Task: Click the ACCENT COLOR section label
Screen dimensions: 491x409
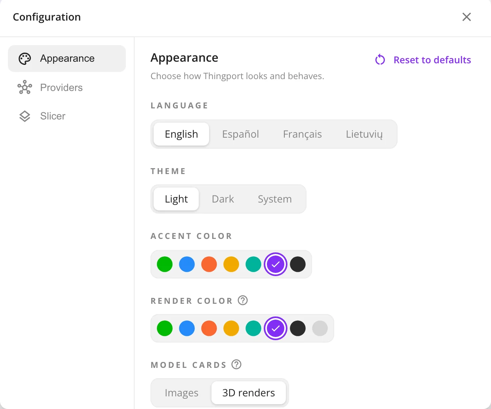Action: (x=191, y=236)
